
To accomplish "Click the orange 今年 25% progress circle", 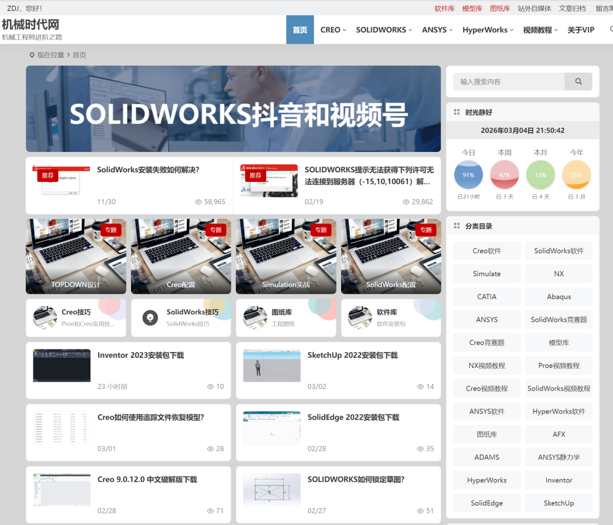I will tap(576, 175).
